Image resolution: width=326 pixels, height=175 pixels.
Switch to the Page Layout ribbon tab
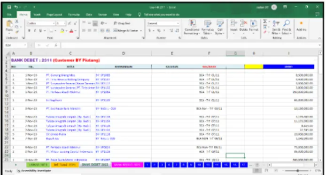tap(54, 15)
